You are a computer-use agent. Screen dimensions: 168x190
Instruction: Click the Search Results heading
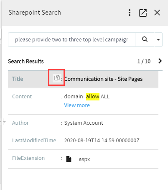coord(26,62)
